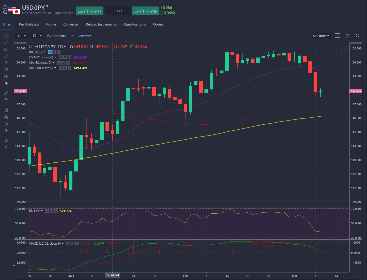Toggle the hide-all-drawings eye in the sidebar
The height and width of the screenshot is (280, 367).
6,130
